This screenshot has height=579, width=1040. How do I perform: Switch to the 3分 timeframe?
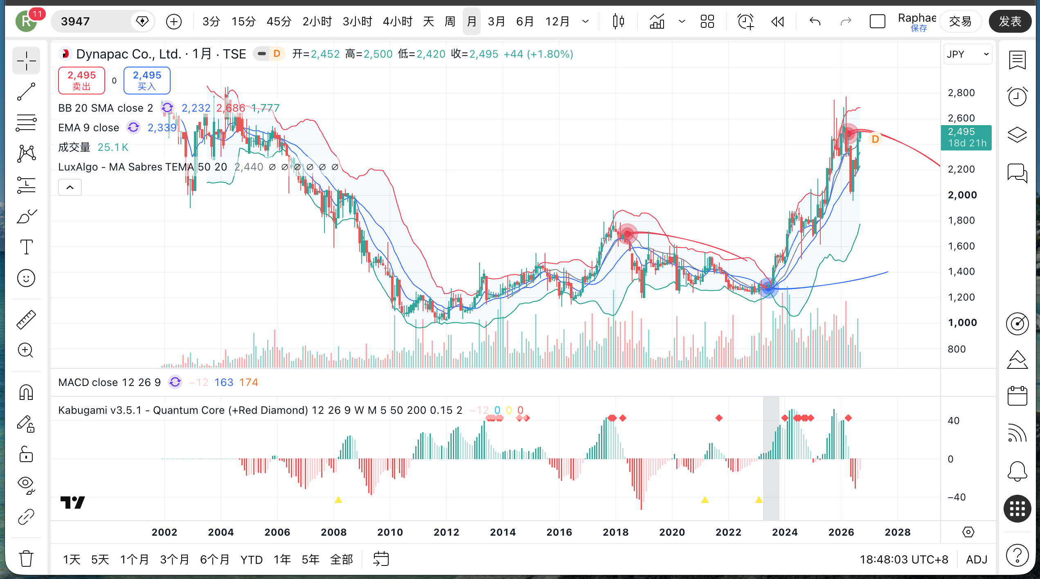click(x=211, y=21)
